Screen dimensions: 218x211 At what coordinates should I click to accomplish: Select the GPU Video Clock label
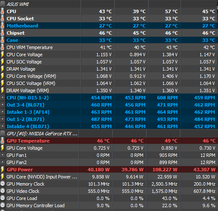pyautogui.click(x=23, y=191)
